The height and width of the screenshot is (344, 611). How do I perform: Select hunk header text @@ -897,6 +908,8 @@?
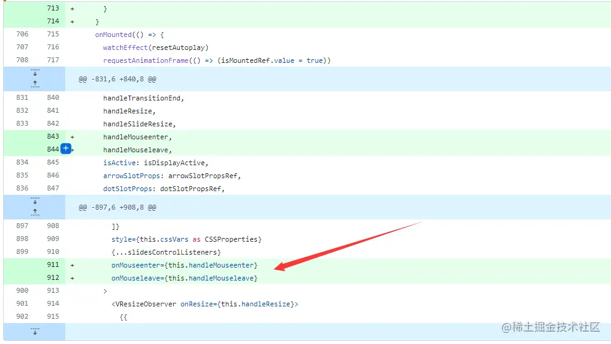117,208
